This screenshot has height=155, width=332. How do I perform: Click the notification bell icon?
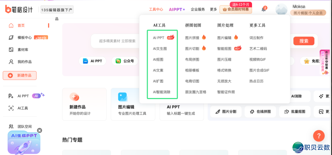click(263, 10)
